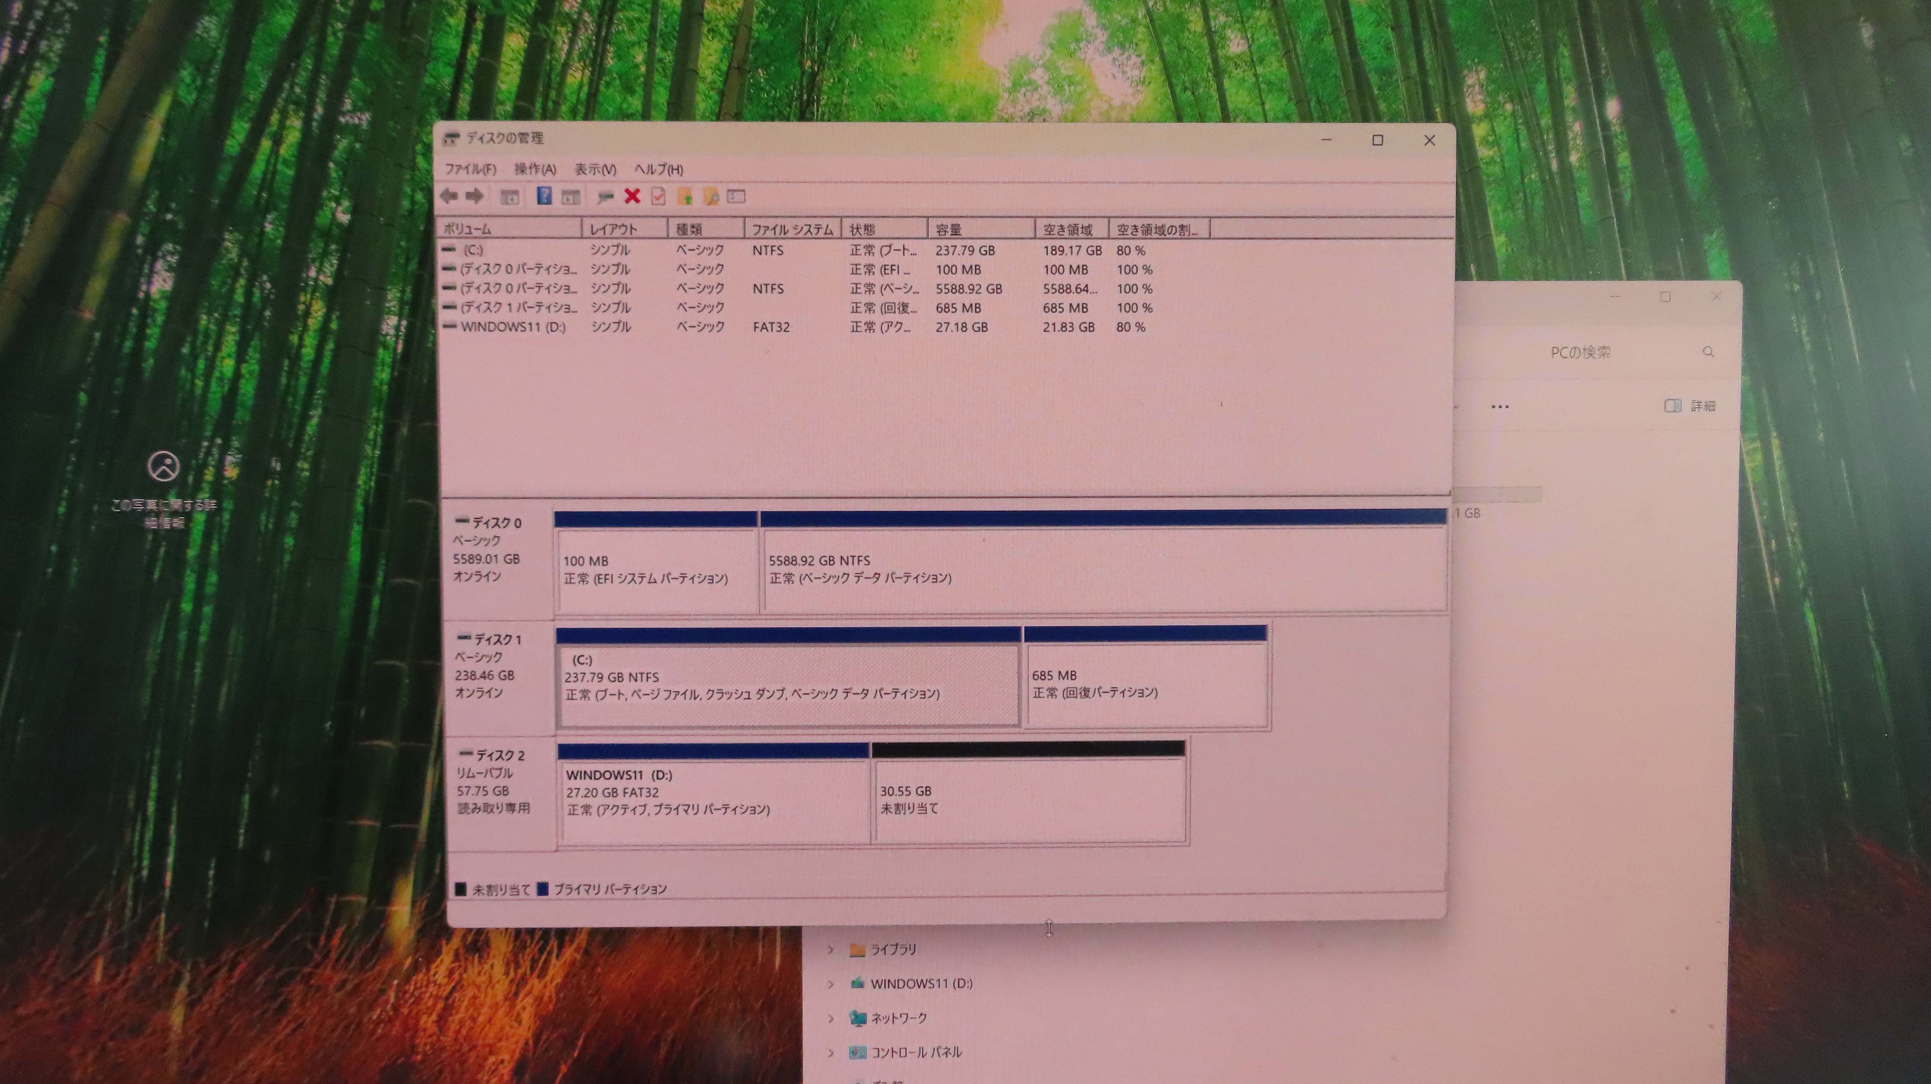Select the 685 MB 回復パーティション block

point(1145,676)
